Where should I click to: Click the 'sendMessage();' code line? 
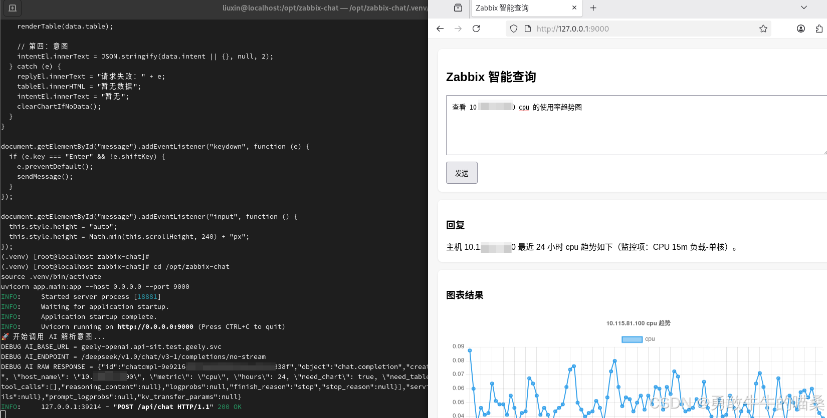click(45, 177)
